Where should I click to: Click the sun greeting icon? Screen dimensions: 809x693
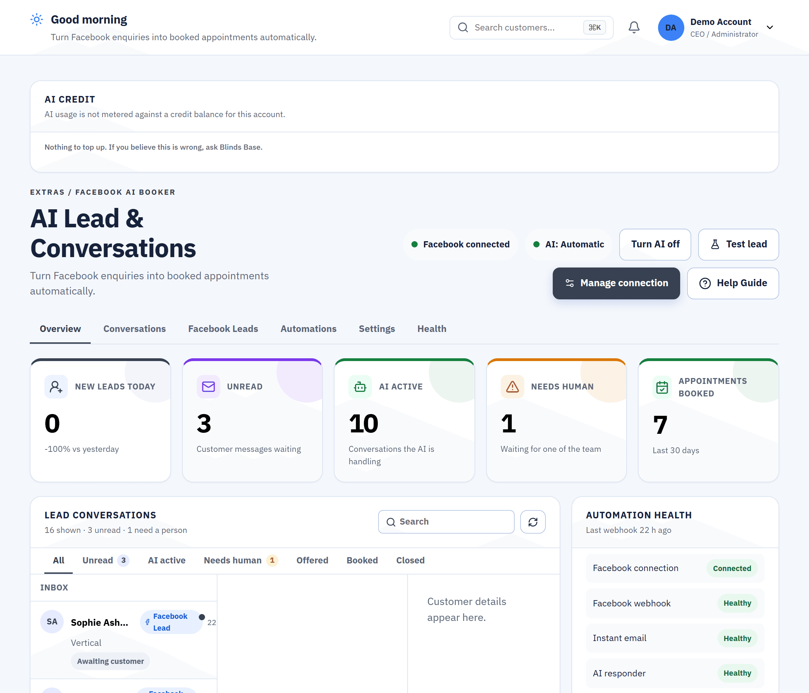(37, 19)
